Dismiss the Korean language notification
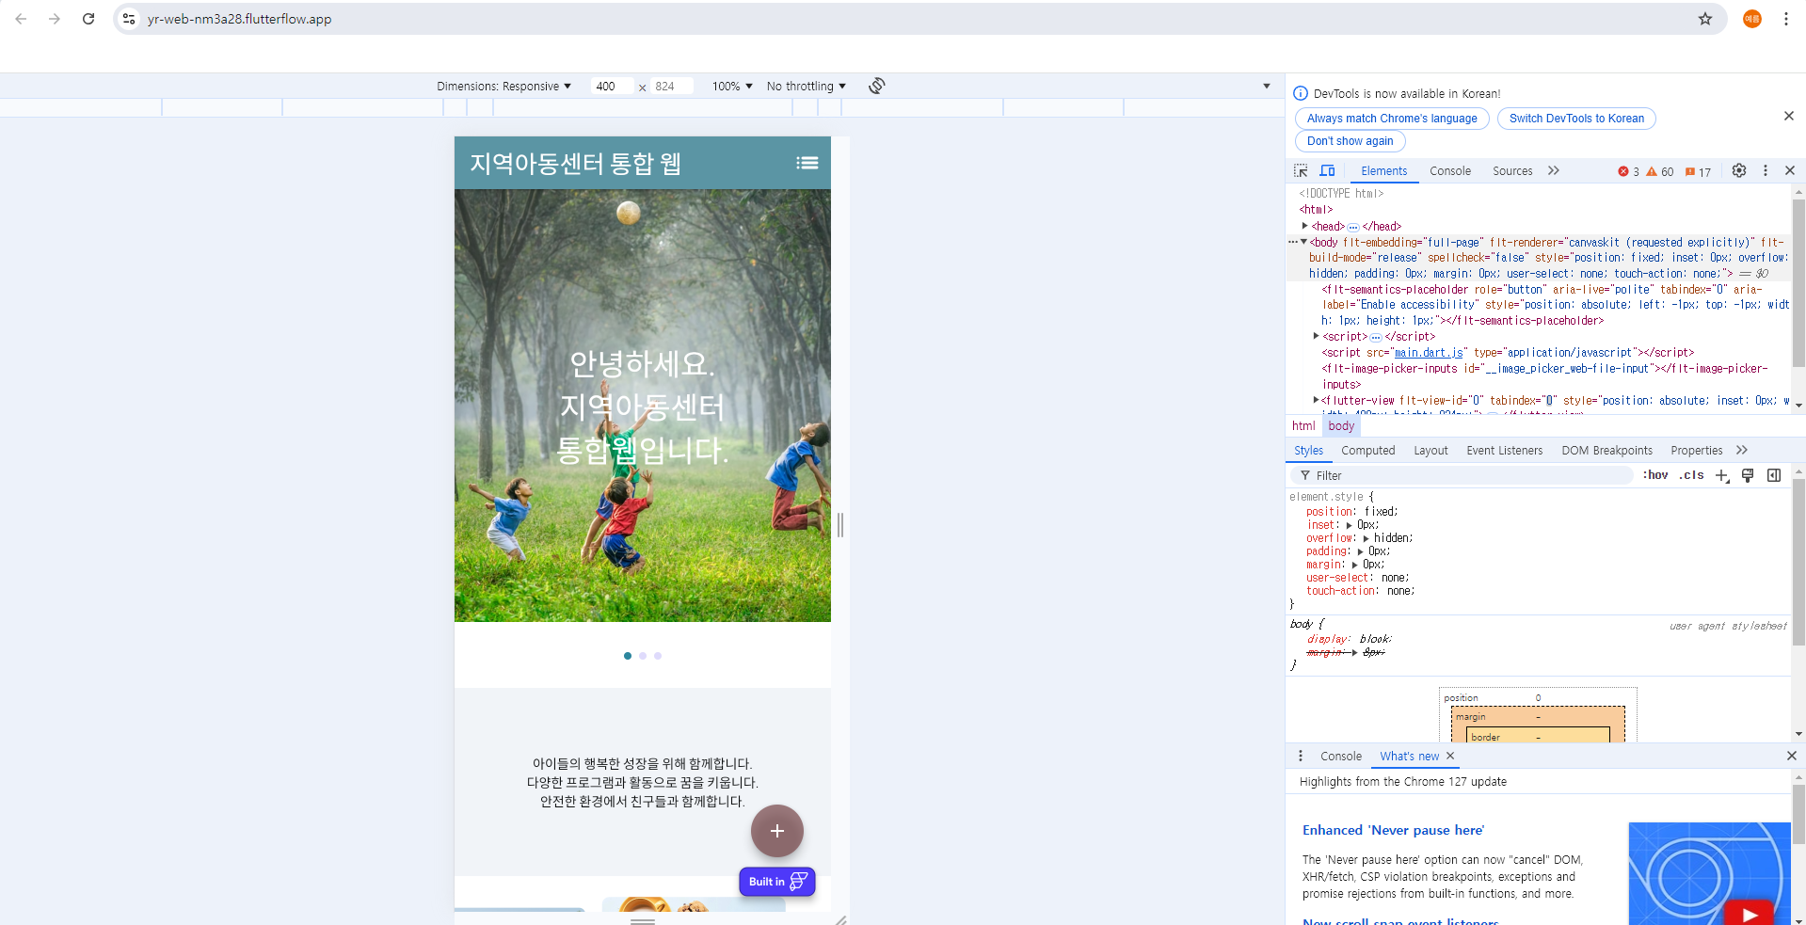 point(1789,116)
